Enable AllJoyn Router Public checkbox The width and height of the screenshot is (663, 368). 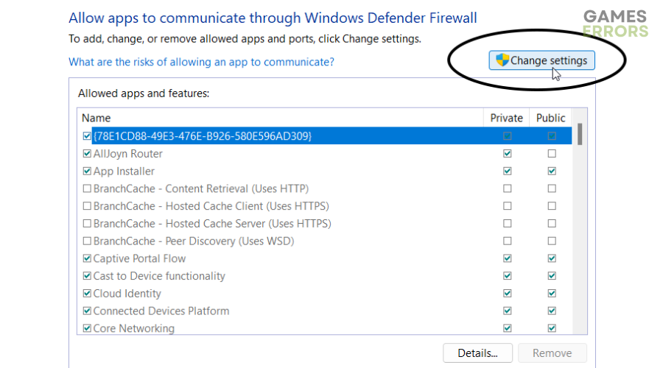coord(552,154)
